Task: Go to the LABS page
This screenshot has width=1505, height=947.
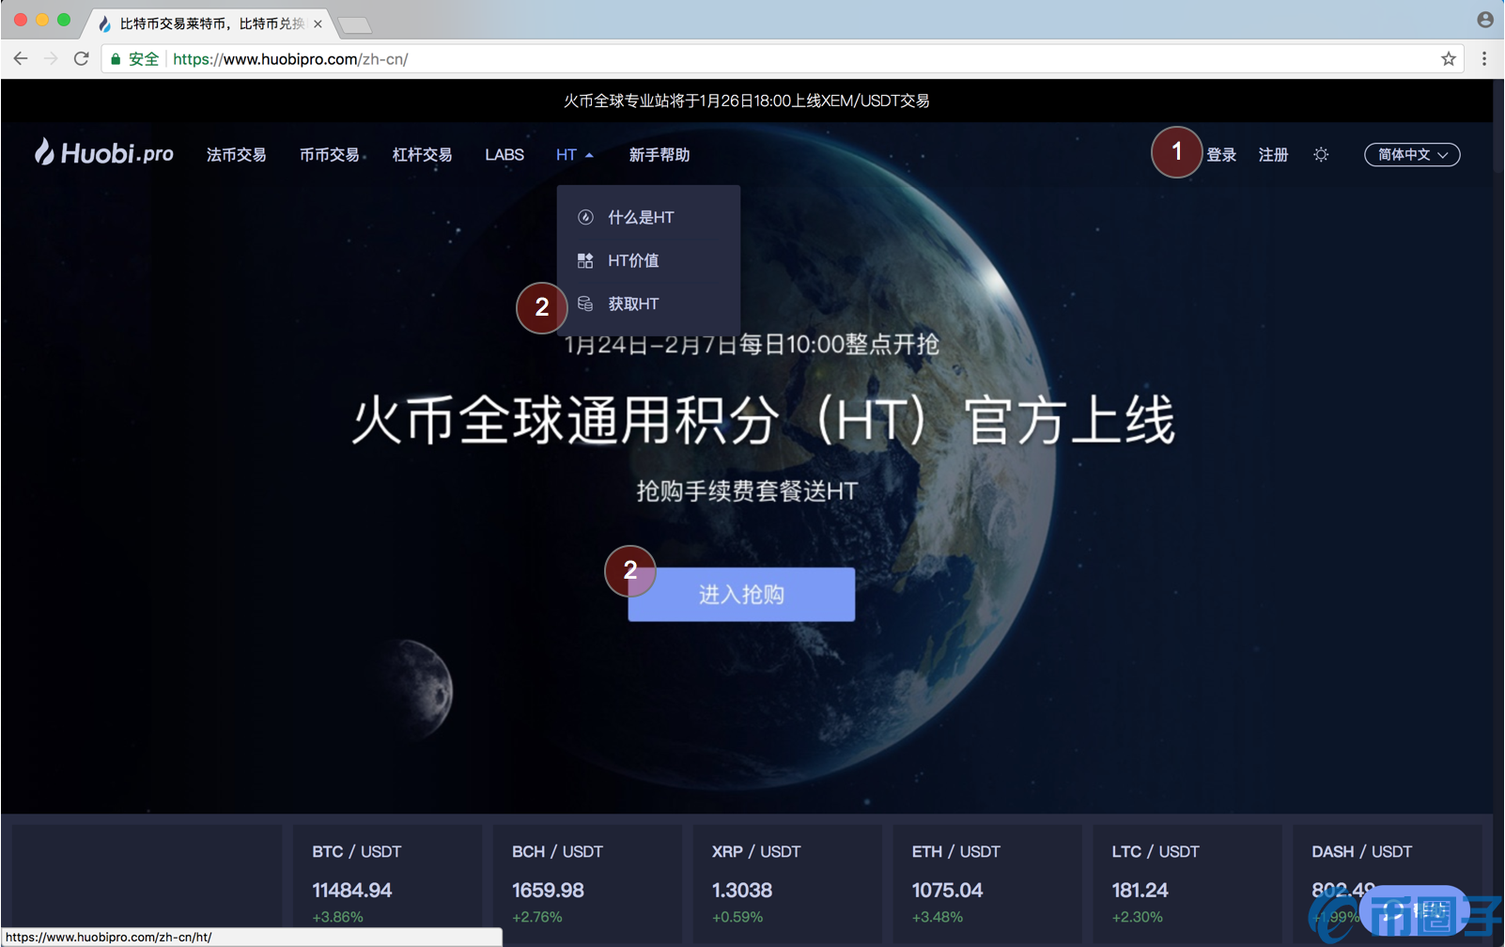Action: [x=504, y=154]
